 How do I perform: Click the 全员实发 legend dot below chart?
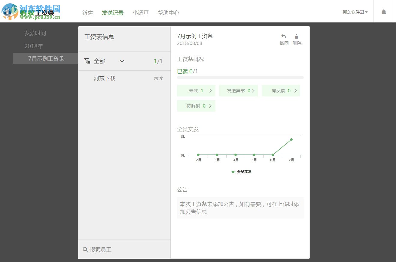click(233, 172)
